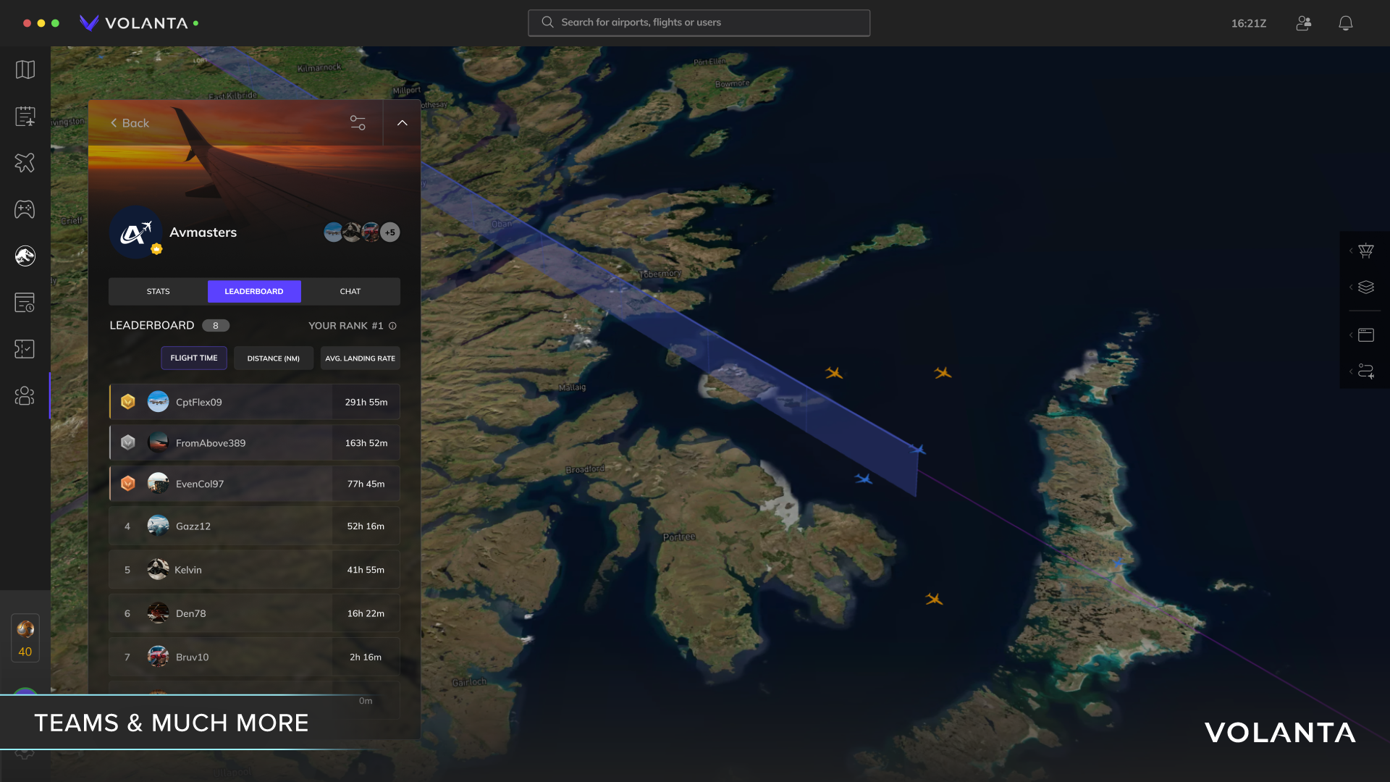
Task: Sort leaderboard by Distance (NM)
Action: (274, 358)
